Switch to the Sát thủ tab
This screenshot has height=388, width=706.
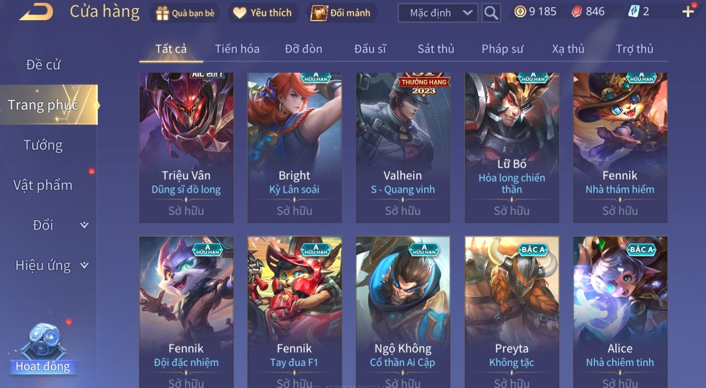436,49
